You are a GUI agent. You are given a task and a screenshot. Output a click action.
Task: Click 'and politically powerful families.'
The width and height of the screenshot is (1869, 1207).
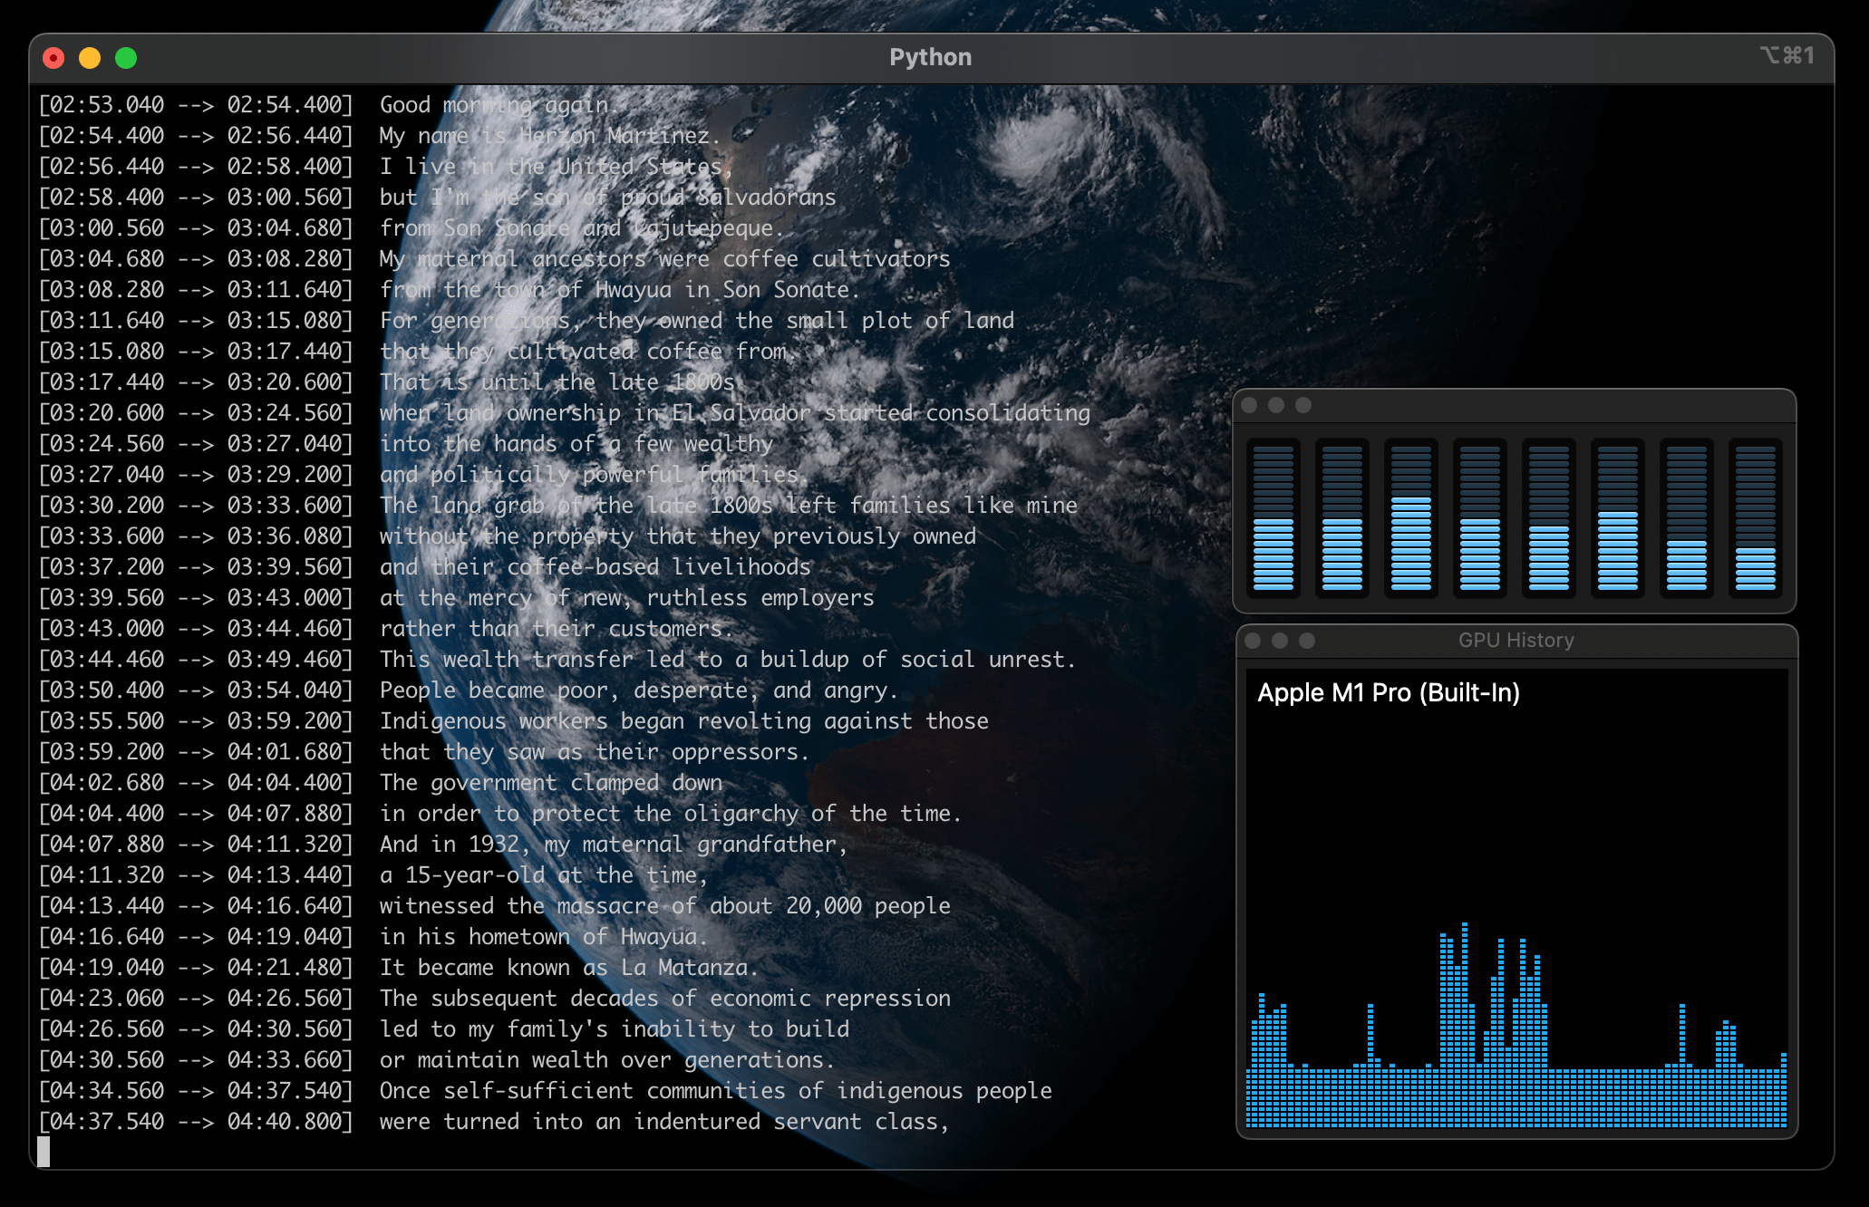(595, 475)
